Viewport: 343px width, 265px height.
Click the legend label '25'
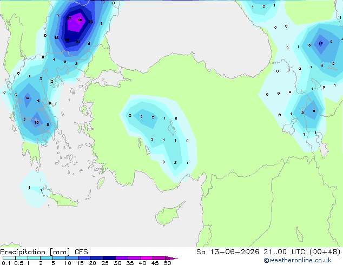point(105,263)
